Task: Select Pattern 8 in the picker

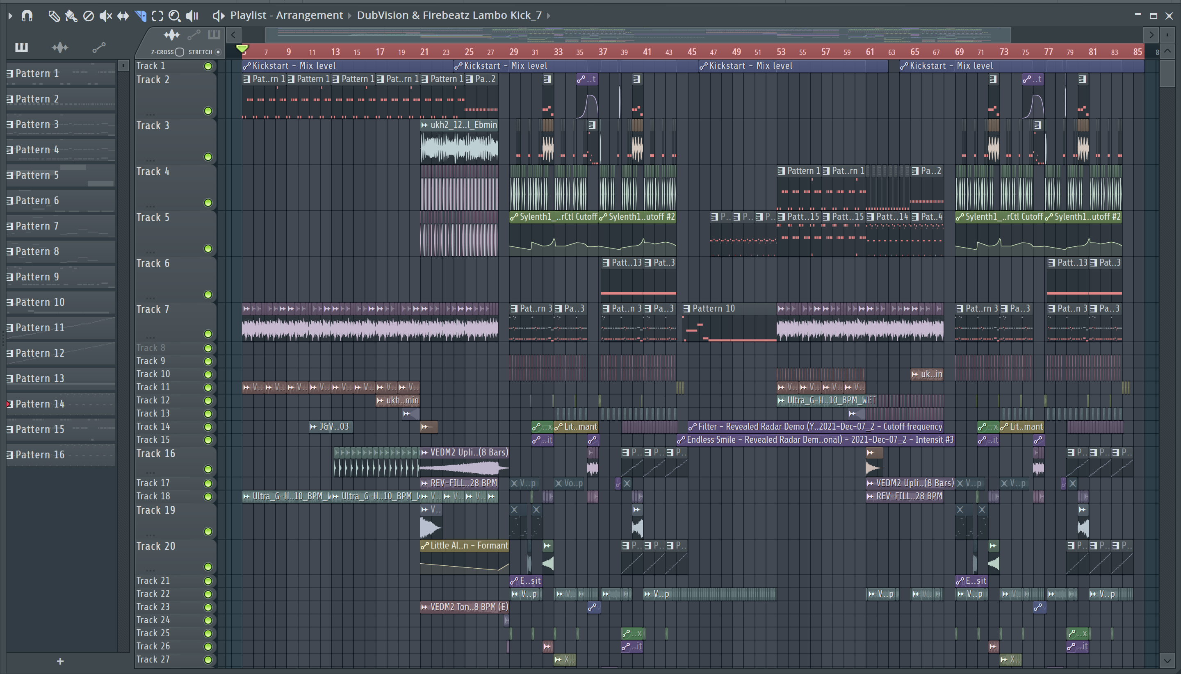Action: [x=61, y=251]
